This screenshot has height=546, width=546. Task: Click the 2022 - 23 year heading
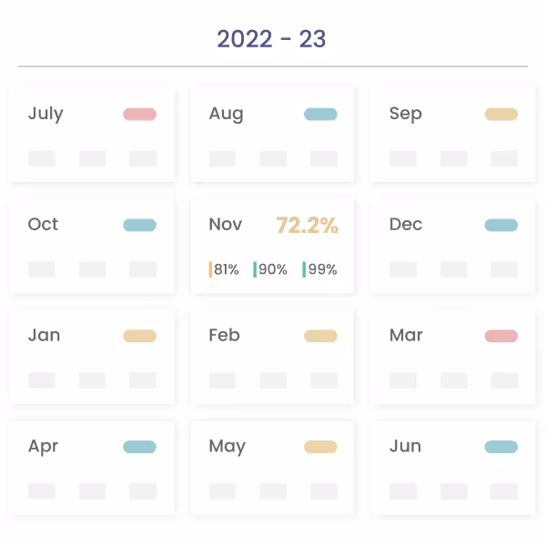tap(271, 39)
